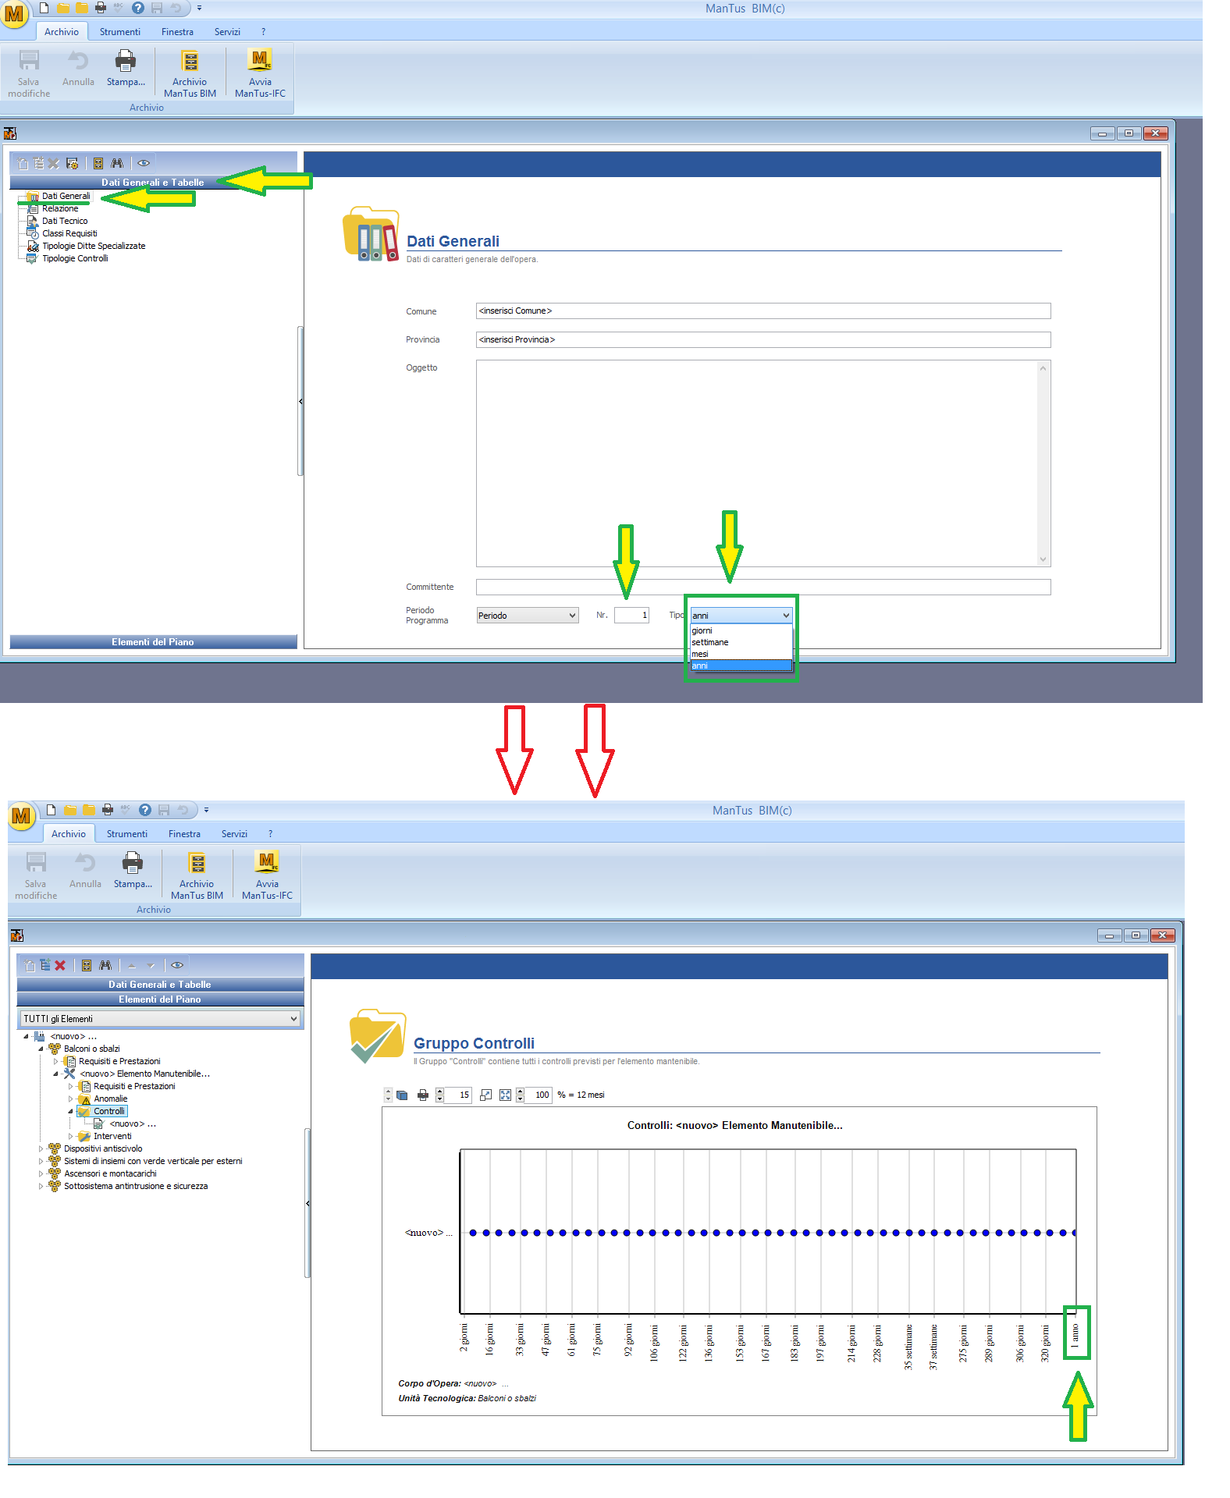Screen dimensions: 1230x1498
Task: Click red X delete icon in lower panel
Action: (x=60, y=965)
